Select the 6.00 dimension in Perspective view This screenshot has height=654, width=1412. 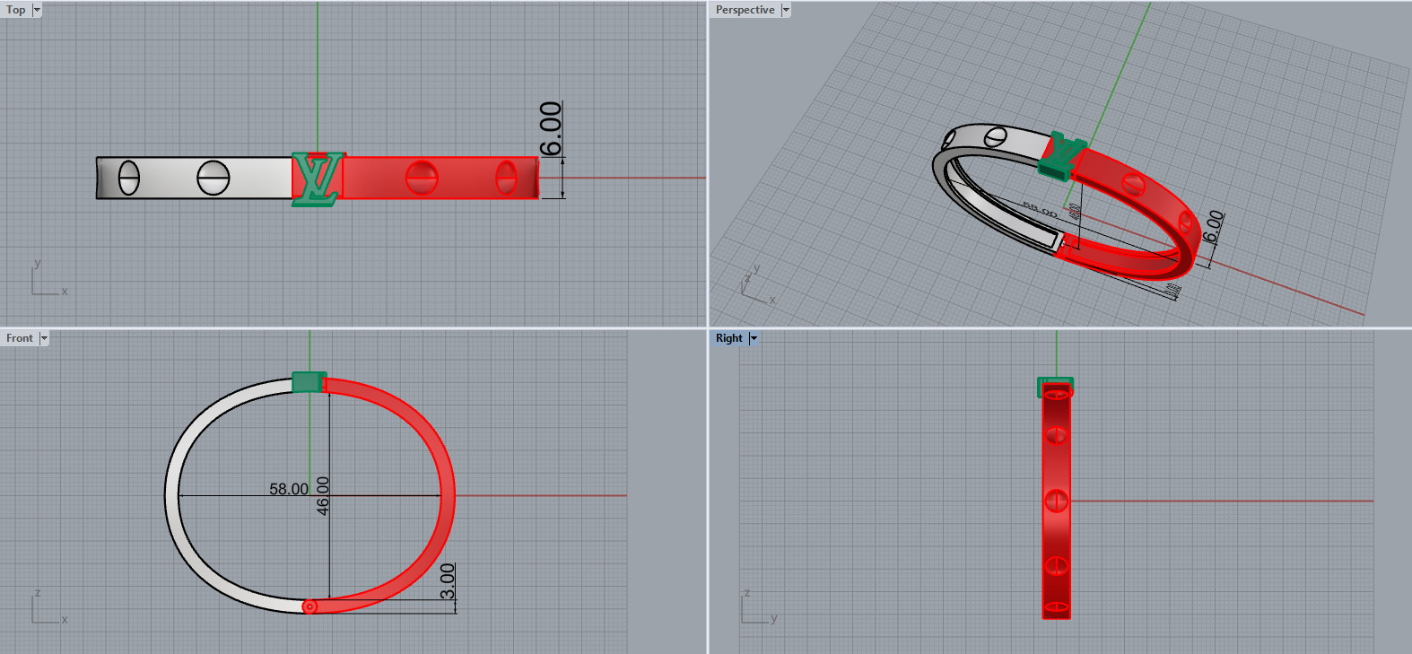1213,227
